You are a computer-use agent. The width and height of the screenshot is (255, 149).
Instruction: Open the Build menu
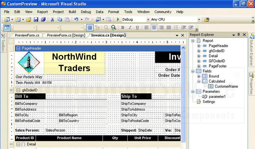[72, 12]
